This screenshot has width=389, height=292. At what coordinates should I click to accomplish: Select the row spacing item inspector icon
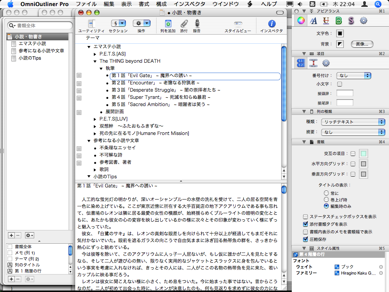pyautogui.click(x=313, y=63)
